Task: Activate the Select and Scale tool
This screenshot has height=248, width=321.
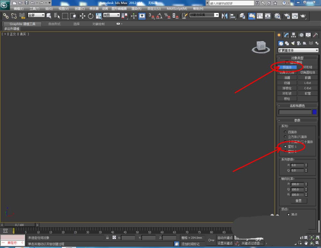Action: pos(99,16)
